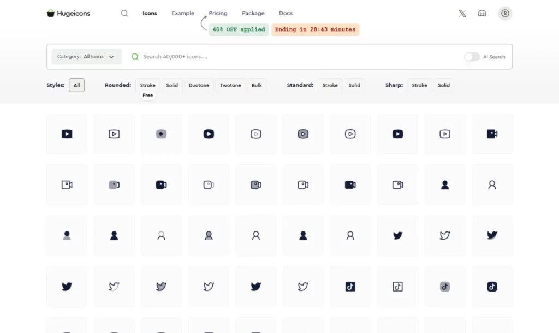Filter by Bulk style

point(257,85)
